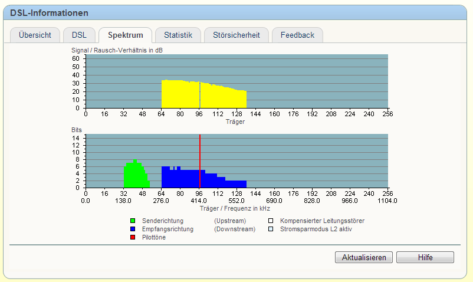473x282 pixels.
Task: Click the Aktualisieren button
Action: click(x=364, y=257)
